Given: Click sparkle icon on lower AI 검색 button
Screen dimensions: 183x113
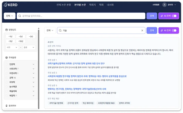Looking at the screenshot, I should (x=162, y=31).
